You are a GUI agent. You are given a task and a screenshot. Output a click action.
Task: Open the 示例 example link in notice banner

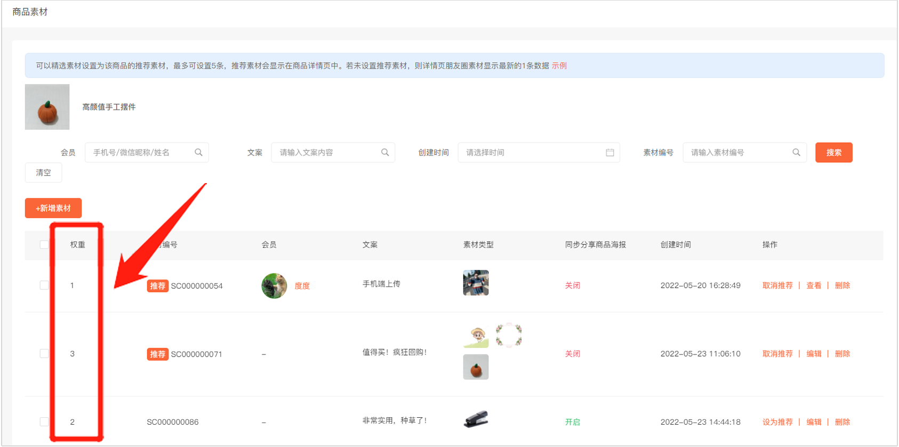tap(559, 66)
